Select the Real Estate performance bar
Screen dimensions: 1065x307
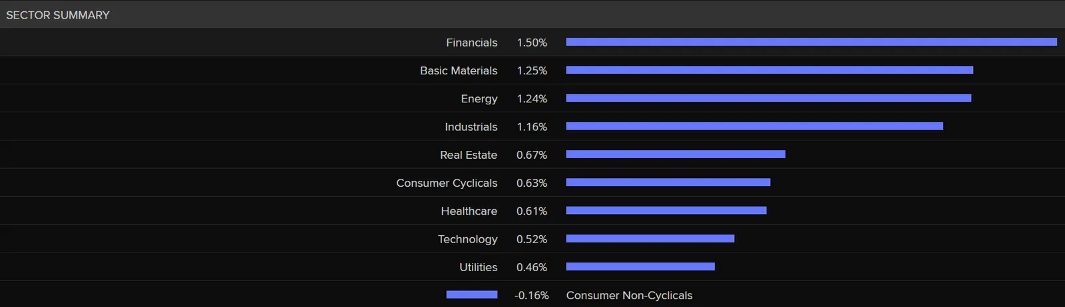[x=675, y=154]
